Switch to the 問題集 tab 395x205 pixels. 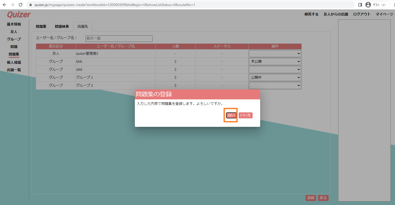coord(41,26)
